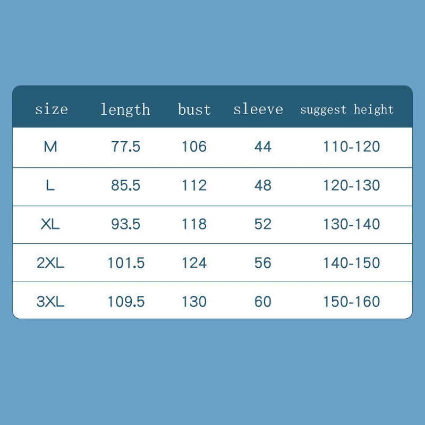Click the bust value 130

(194, 302)
